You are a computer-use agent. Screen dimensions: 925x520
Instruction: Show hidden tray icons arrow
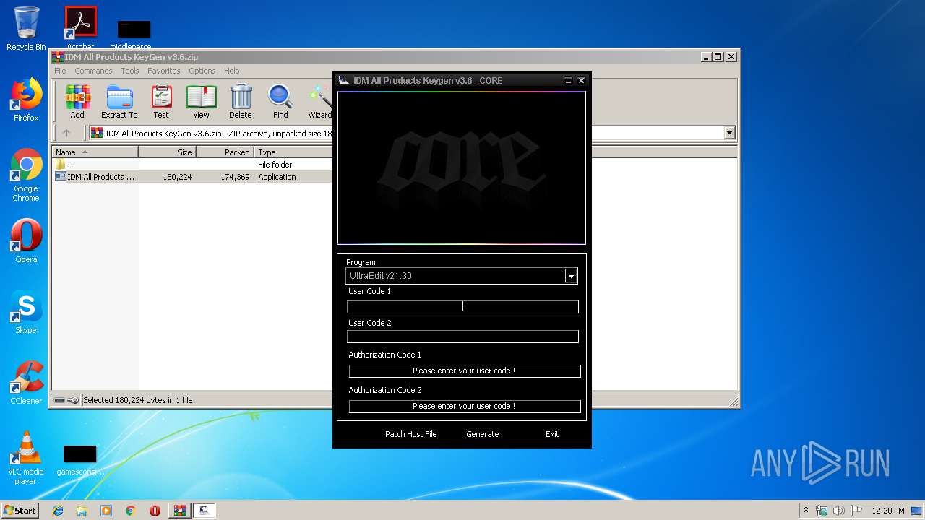click(806, 511)
